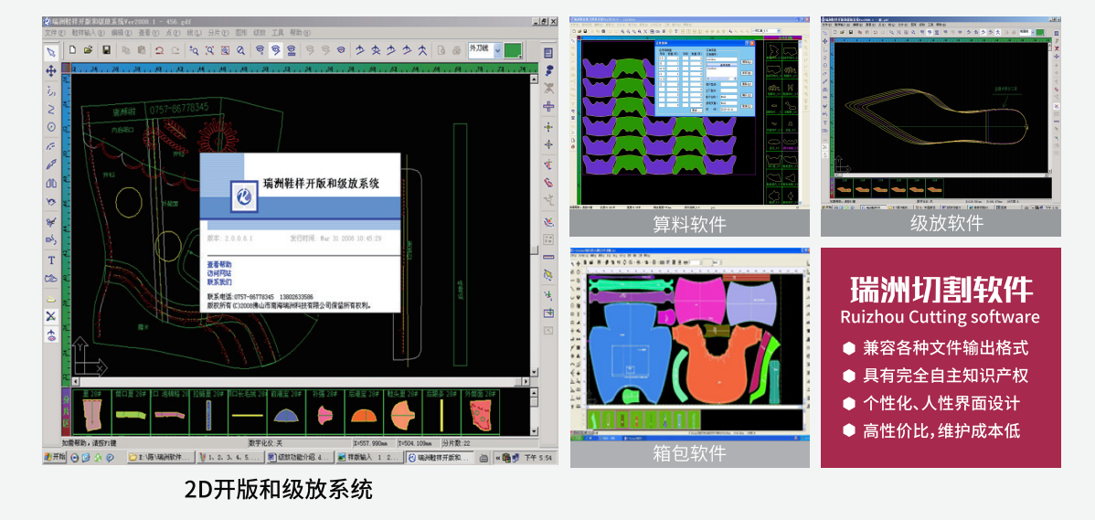Open the 帮助 menu
Screen dimensions: 1095x520
click(x=301, y=33)
